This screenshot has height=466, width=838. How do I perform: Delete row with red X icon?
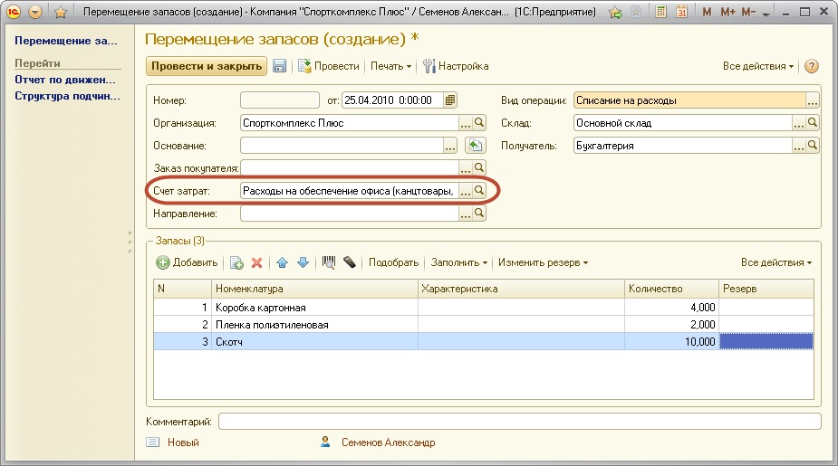pyautogui.click(x=256, y=262)
